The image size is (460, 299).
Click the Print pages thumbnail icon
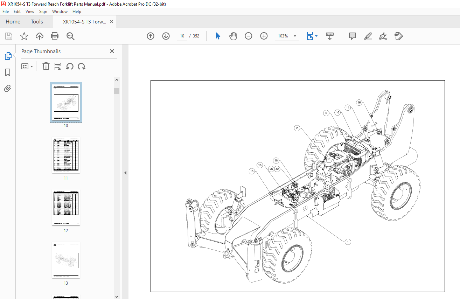[58, 66]
